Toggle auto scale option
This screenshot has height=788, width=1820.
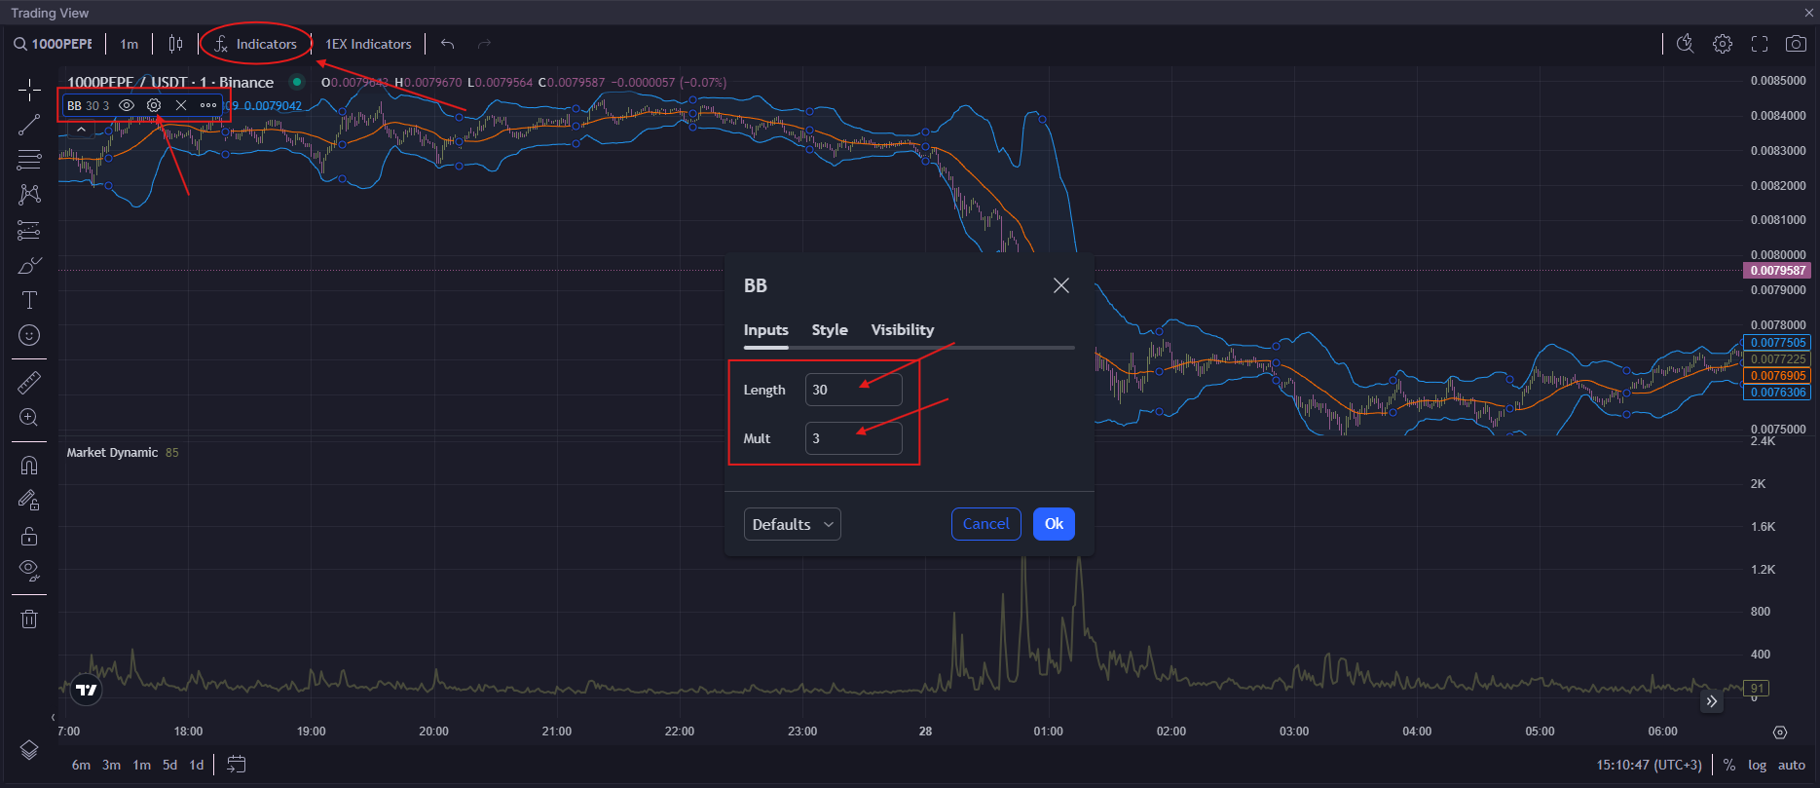point(1791,765)
